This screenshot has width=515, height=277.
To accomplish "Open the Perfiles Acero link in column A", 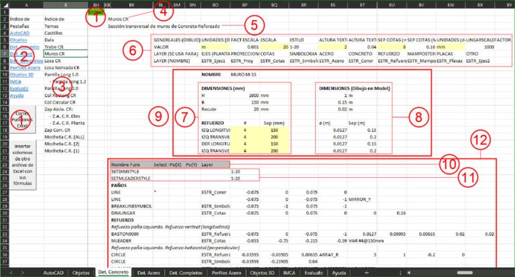I will 25,68.
